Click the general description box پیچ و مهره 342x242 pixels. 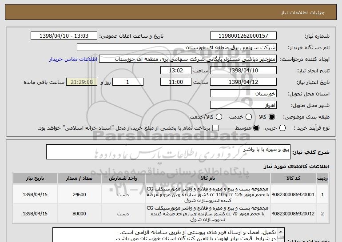click(x=168, y=152)
